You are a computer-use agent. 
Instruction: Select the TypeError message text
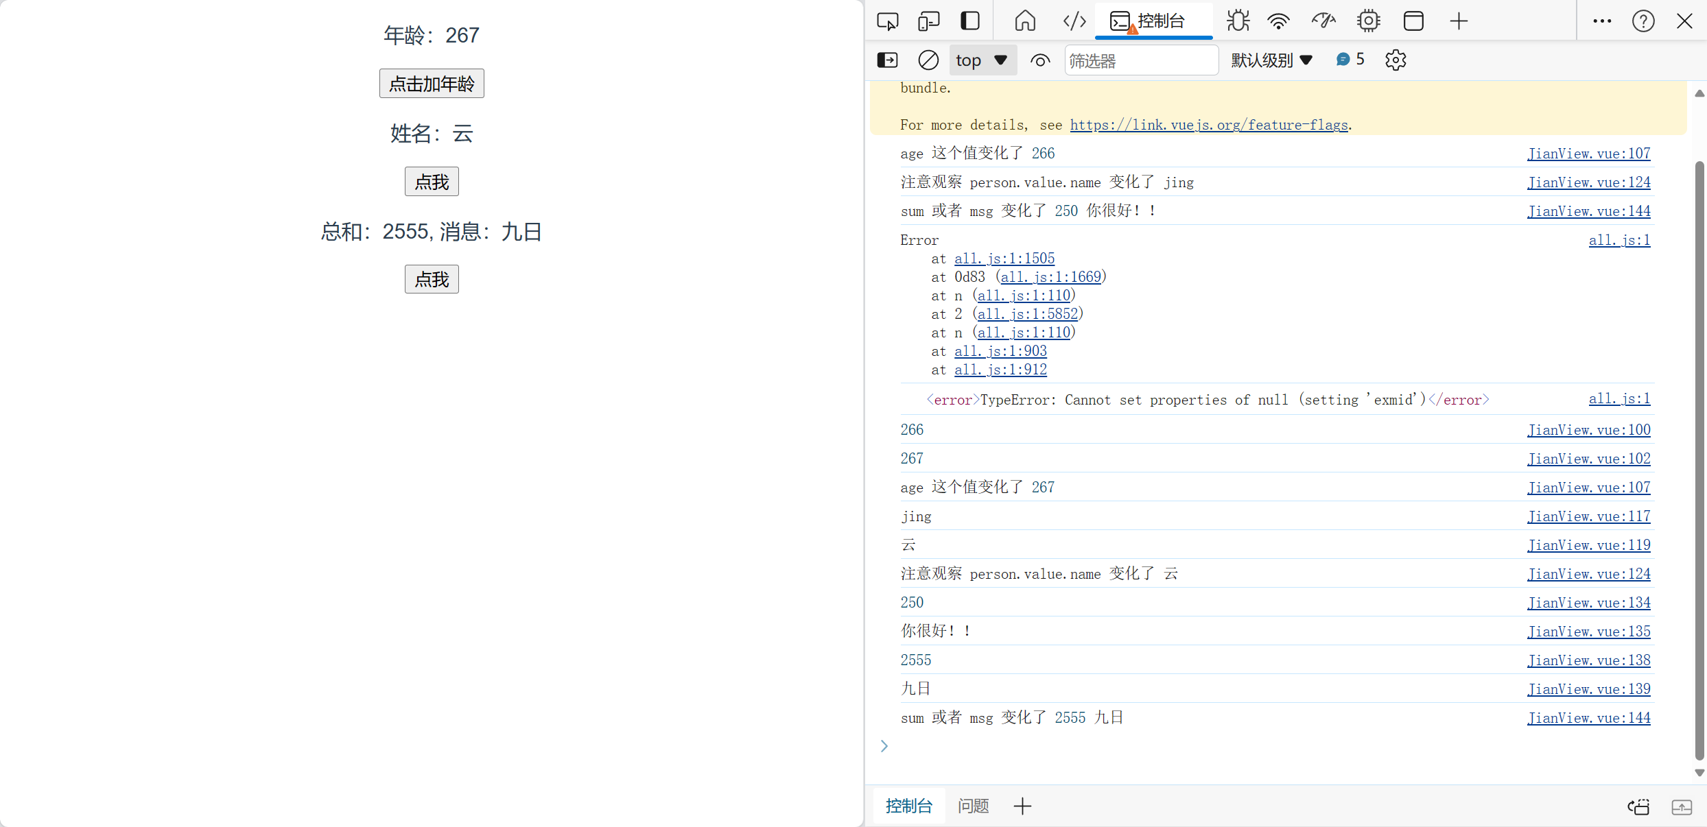[x=1208, y=400]
